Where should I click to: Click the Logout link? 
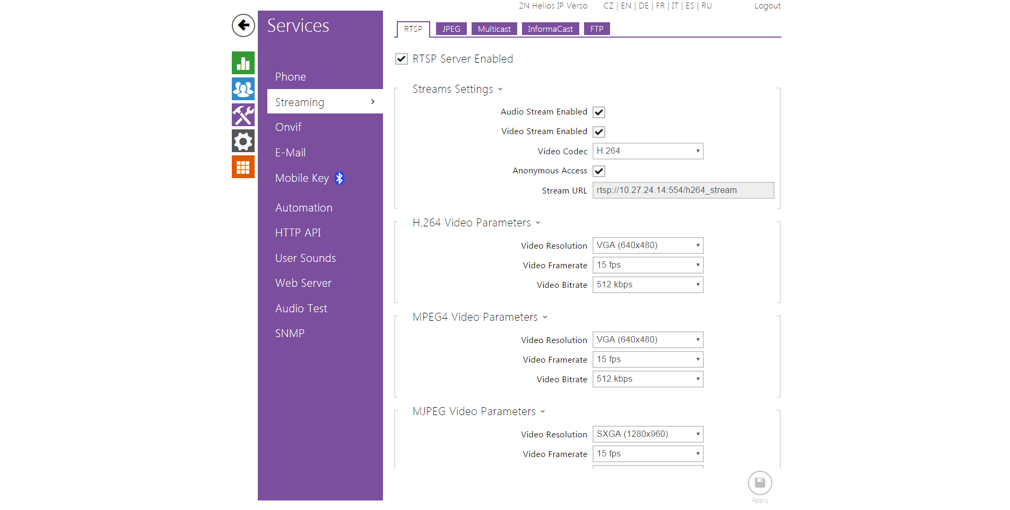pos(767,6)
